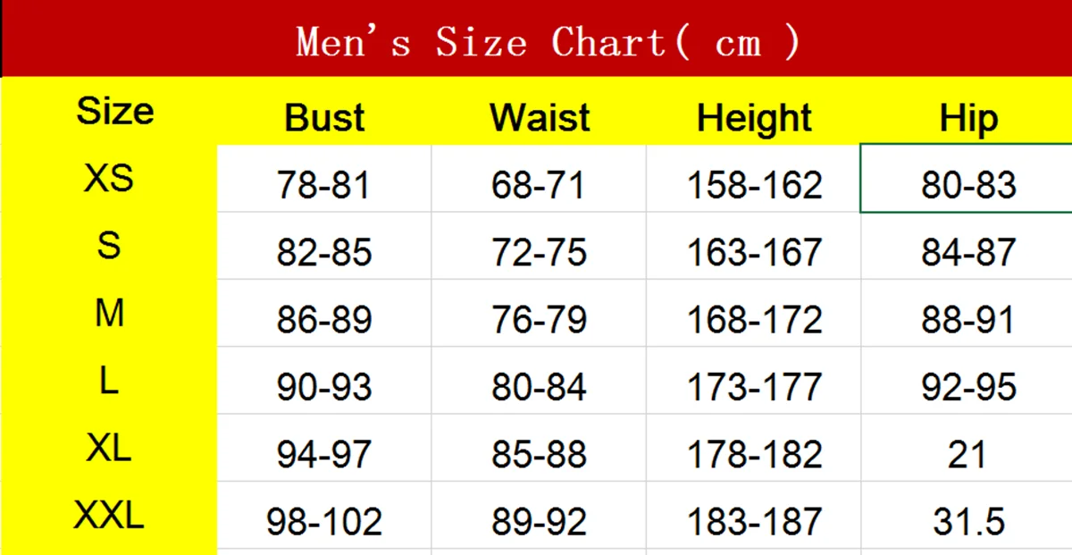
Task: Select the height cell 168-172
Action: point(753,314)
